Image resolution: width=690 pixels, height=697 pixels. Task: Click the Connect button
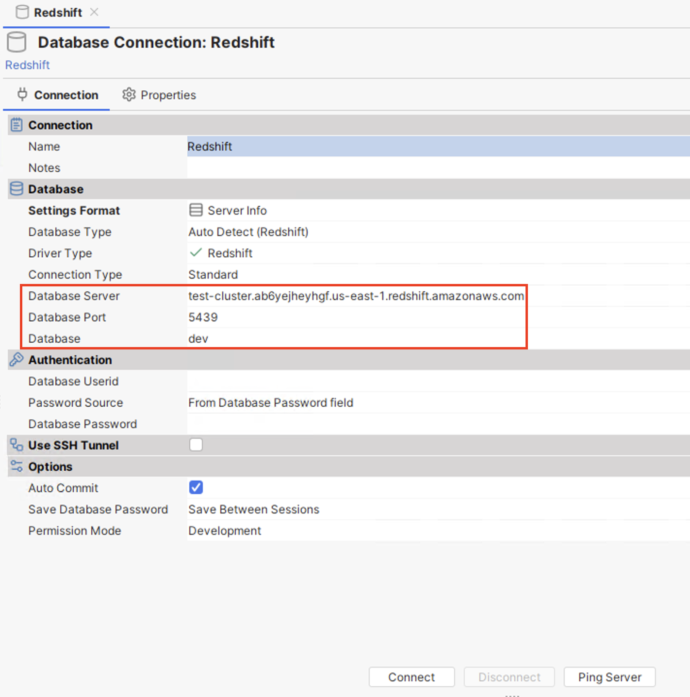[x=411, y=677]
